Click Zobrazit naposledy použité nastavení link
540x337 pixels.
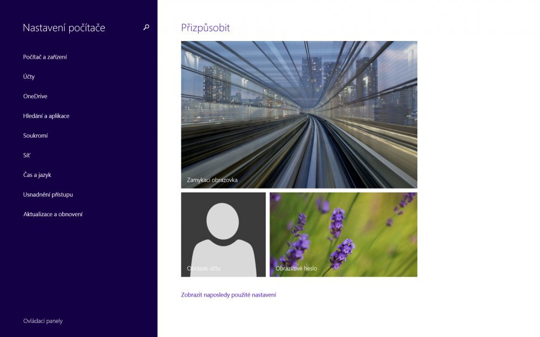click(x=228, y=295)
